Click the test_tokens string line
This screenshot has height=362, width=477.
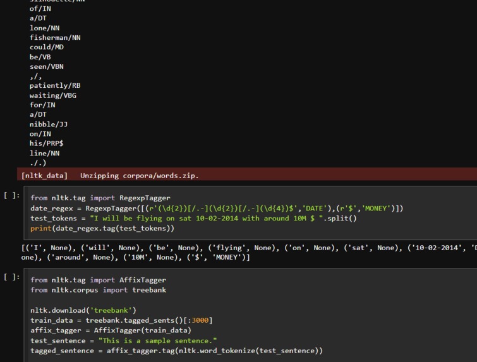193,219
